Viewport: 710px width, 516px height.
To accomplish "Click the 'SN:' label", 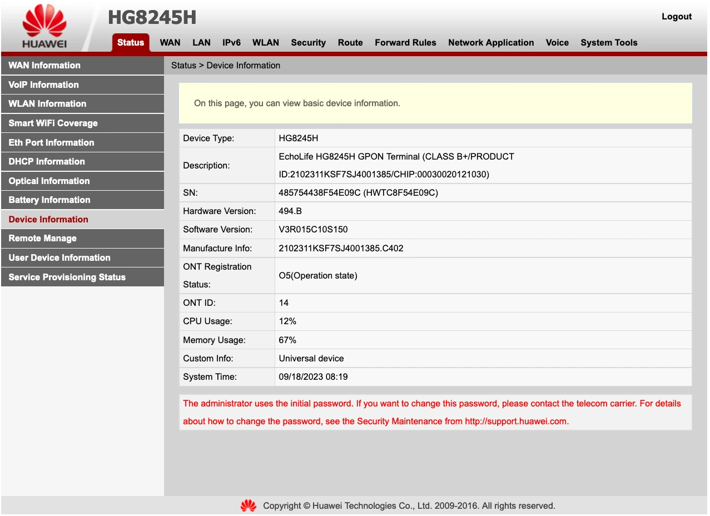I will click(x=190, y=193).
